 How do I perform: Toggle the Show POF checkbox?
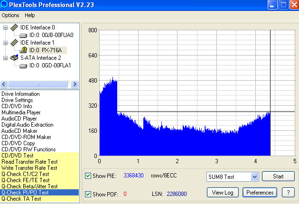(88, 195)
